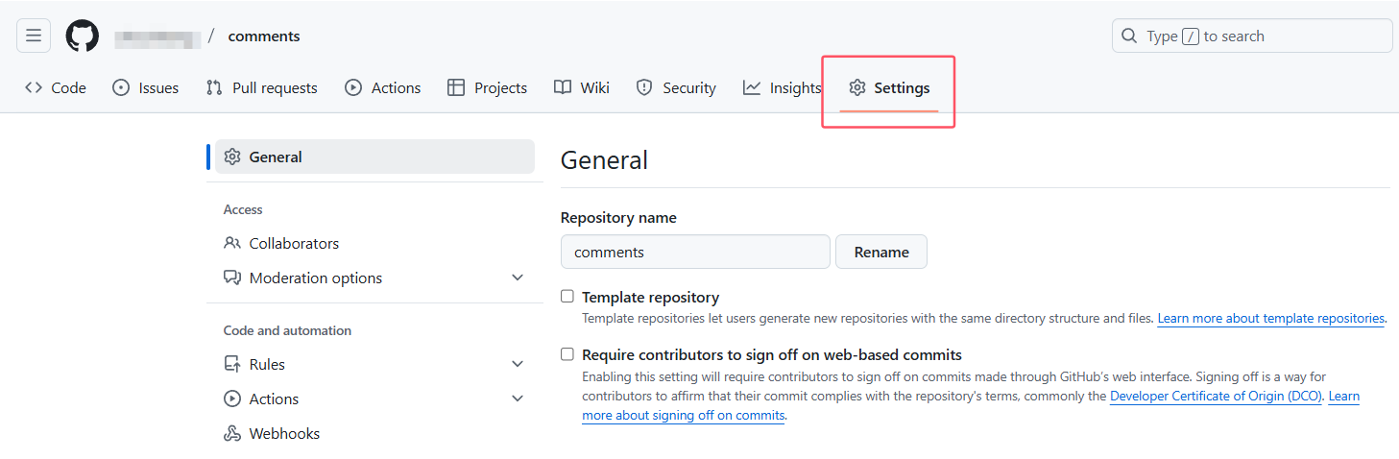Switch to the Code tab
The height and width of the screenshot is (459, 1399).
pos(56,87)
